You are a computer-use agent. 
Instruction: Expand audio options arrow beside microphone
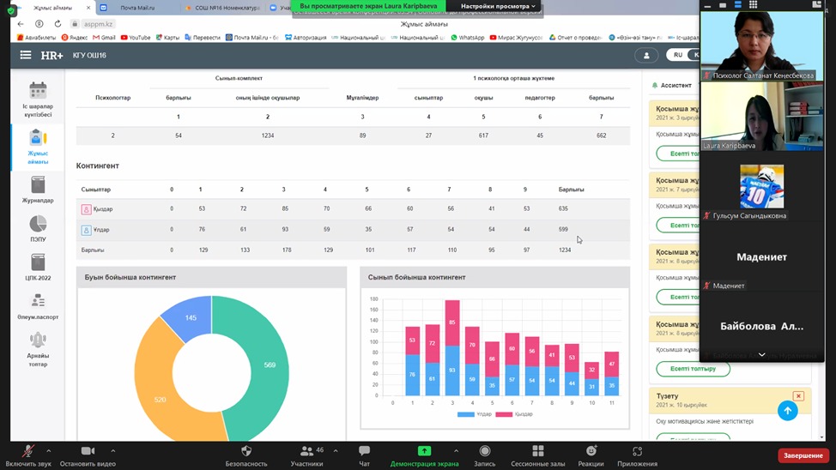point(49,450)
